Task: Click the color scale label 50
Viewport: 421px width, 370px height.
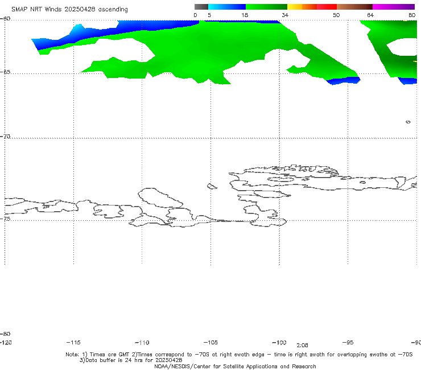Action: pos(336,15)
